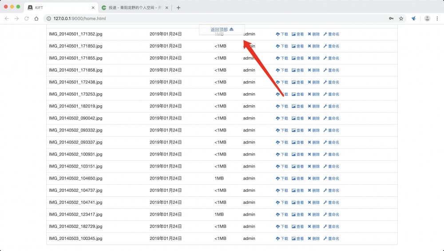
Task: Close the 投递 tab
Action: point(167,8)
